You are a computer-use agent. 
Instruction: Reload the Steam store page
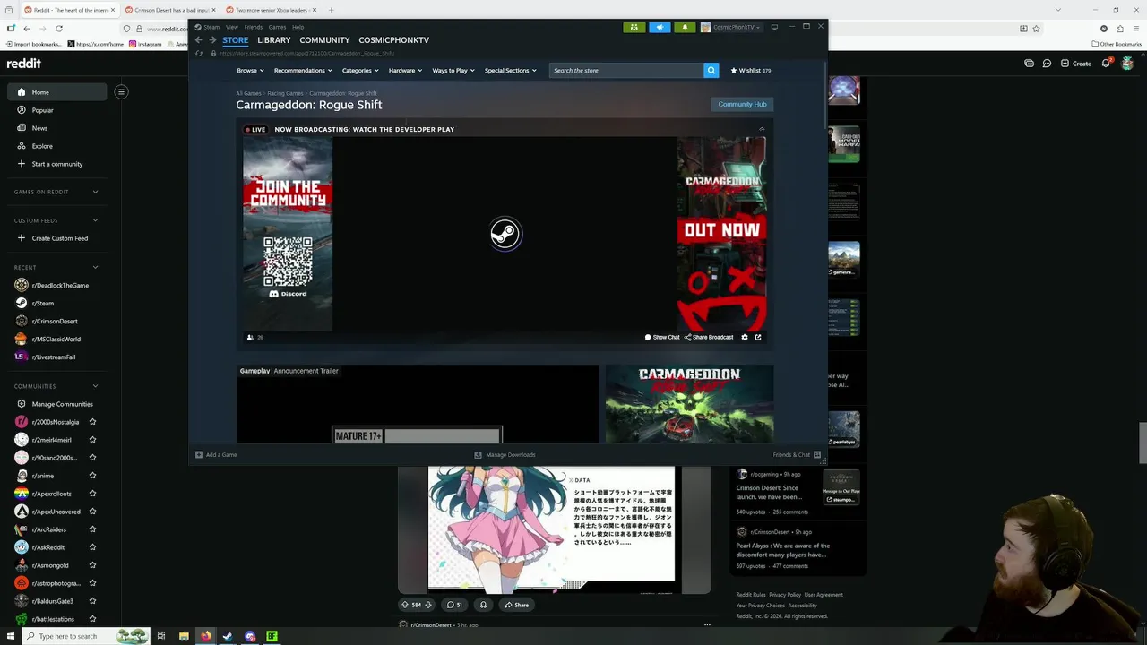click(199, 53)
